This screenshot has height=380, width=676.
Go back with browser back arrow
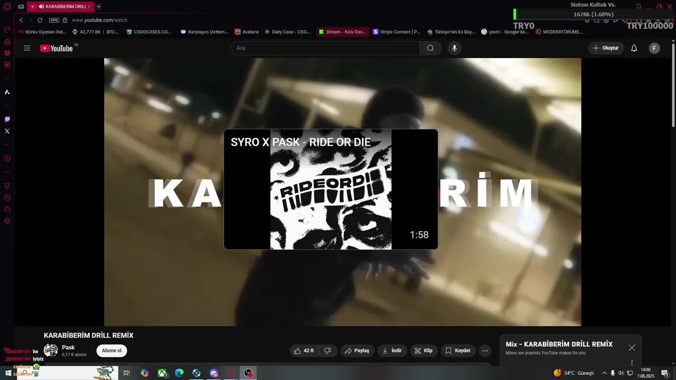pyautogui.click(x=21, y=20)
